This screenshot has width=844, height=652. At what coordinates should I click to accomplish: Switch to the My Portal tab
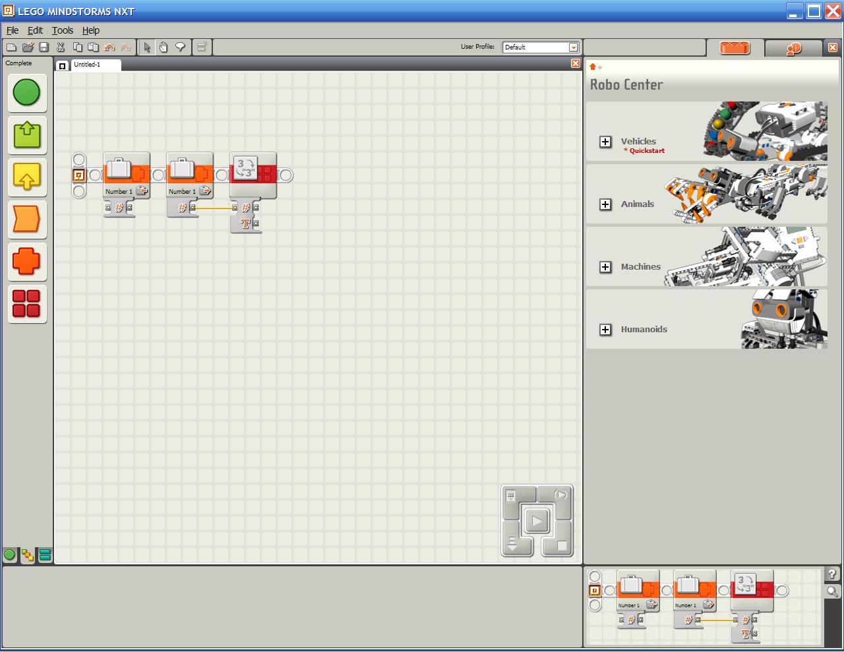click(793, 48)
